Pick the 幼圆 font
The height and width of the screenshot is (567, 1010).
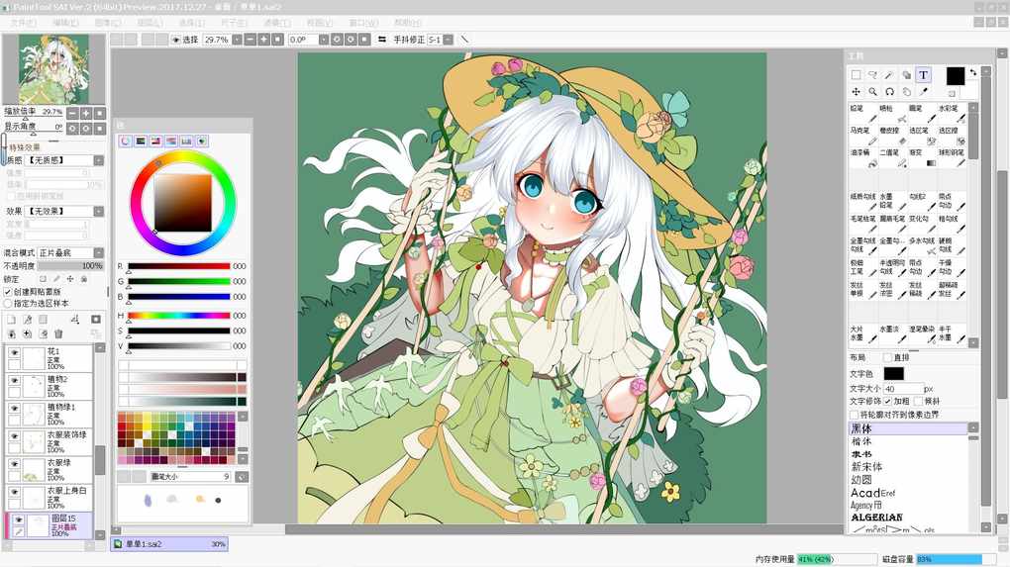point(861,480)
